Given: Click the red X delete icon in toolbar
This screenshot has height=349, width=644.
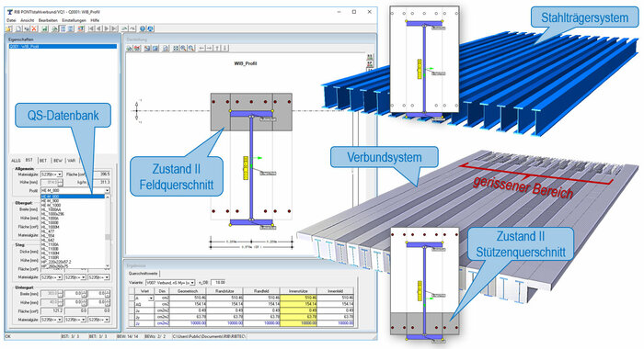Looking at the screenshot, I should coord(34,28).
